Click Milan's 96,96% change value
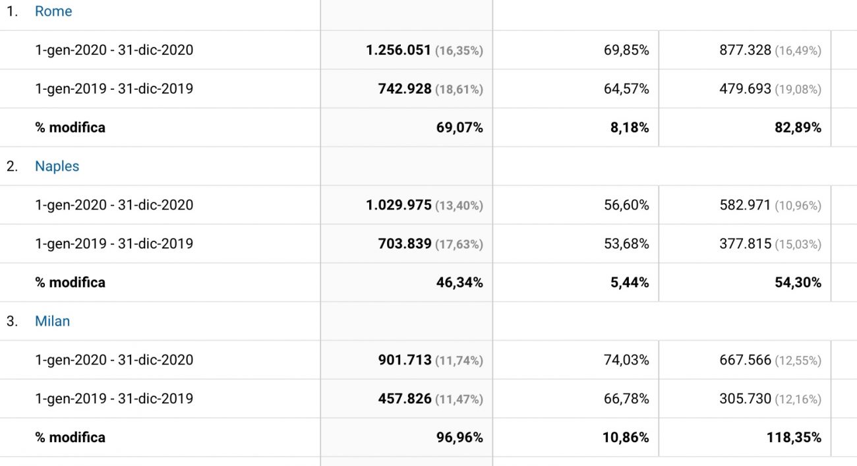 pos(459,438)
